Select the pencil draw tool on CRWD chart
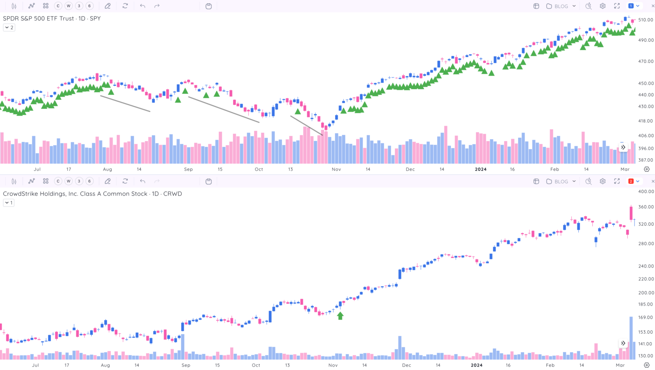655x370 pixels. pyautogui.click(x=107, y=181)
